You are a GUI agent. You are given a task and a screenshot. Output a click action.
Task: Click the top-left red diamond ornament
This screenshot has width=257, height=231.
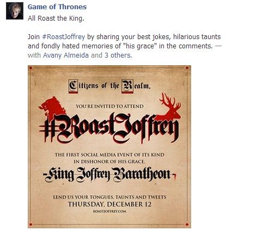[30, 68]
